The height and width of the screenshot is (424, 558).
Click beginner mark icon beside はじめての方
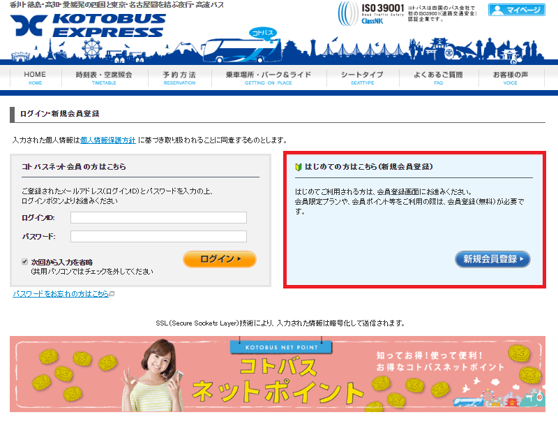(299, 168)
